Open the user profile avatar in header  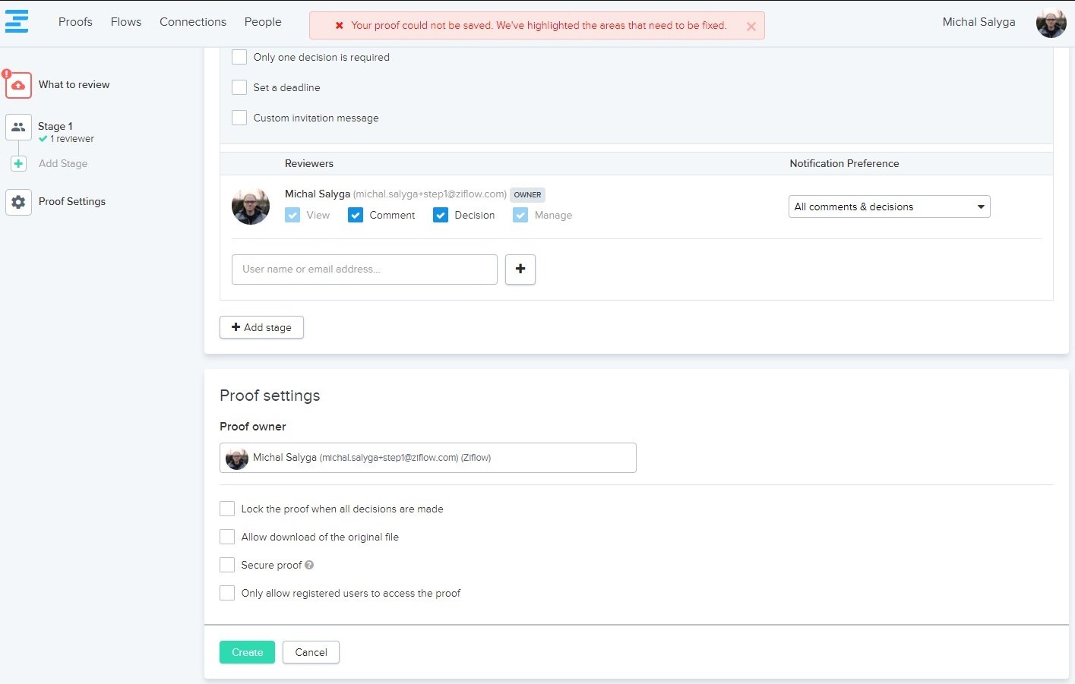tap(1051, 23)
